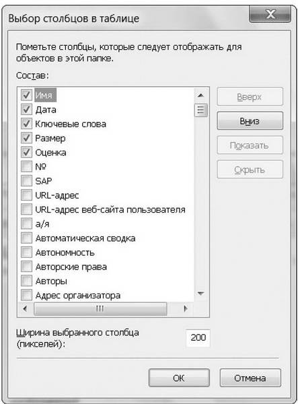298x404 pixels.
Task: Toggle the Оценка checkbox off
Action: (26, 152)
